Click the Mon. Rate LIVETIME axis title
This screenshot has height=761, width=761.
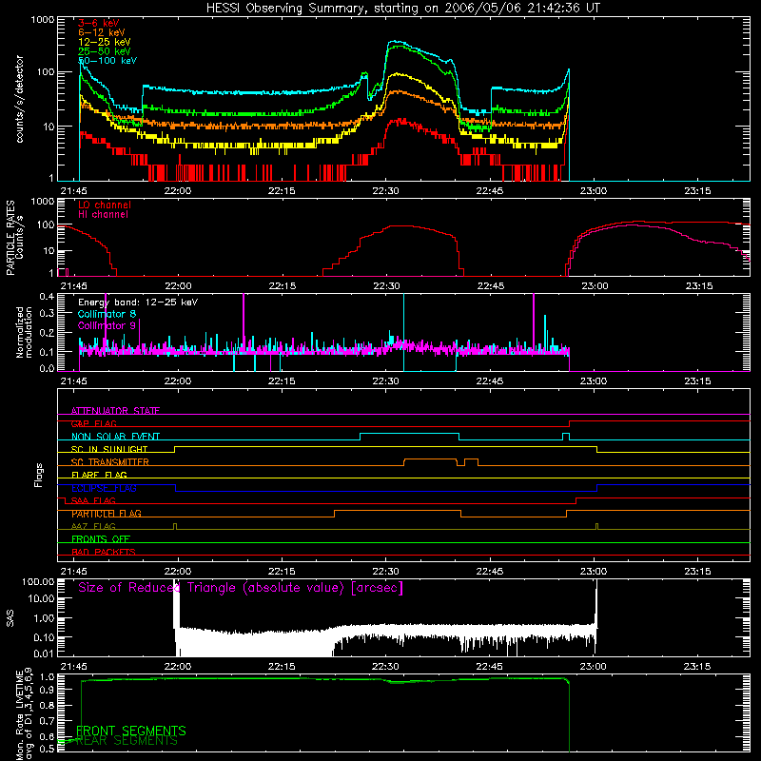tap(25, 714)
